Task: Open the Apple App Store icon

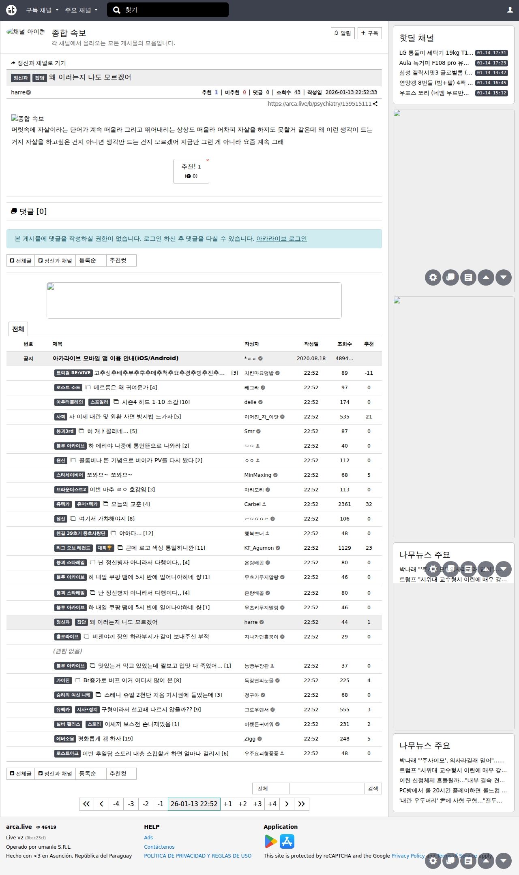Action: point(287,841)
